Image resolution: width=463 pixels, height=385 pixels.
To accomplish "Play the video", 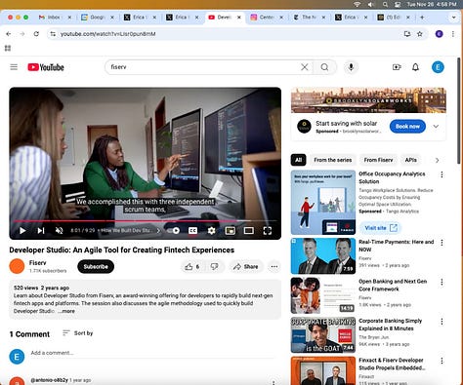I will coord(22,231).
